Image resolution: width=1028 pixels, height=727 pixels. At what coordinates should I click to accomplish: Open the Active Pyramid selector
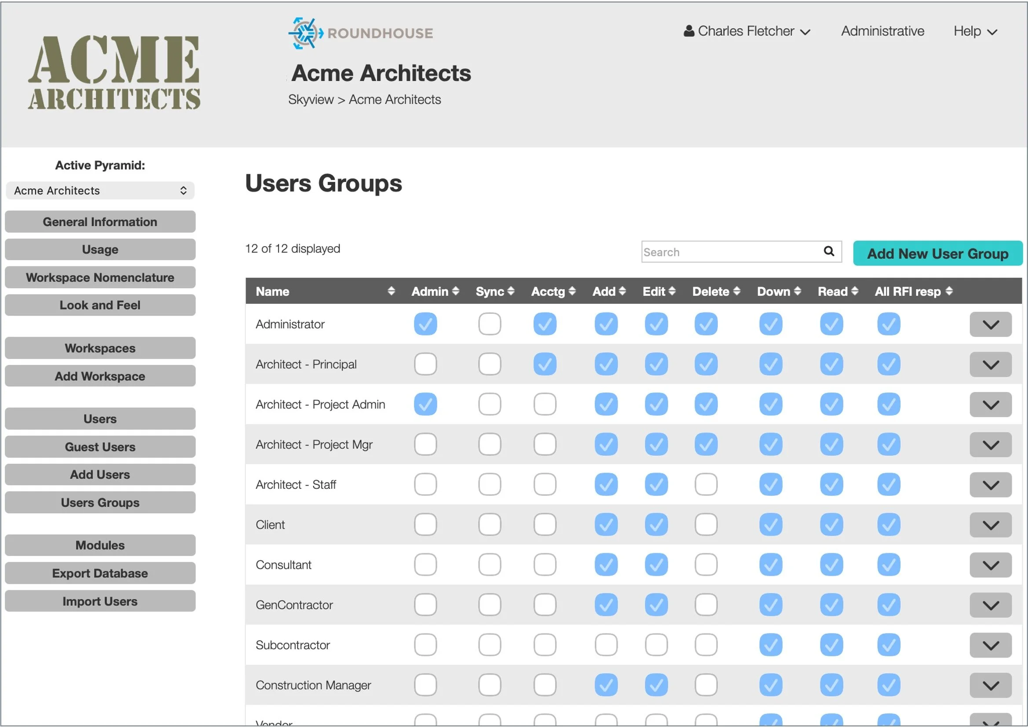point(100,190)
